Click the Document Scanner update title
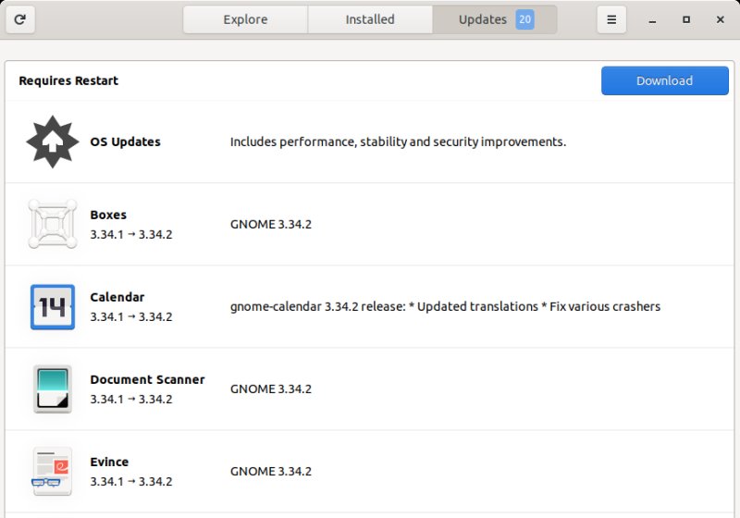 tap(147, 379)
